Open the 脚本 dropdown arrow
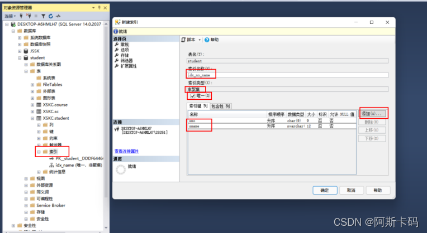 click(x=200, y=40)
